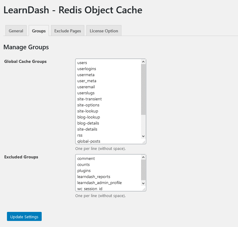Click the Manage Groups heading
The width and height of the screenshot is (238, 227).
click(x=26, y=47)
